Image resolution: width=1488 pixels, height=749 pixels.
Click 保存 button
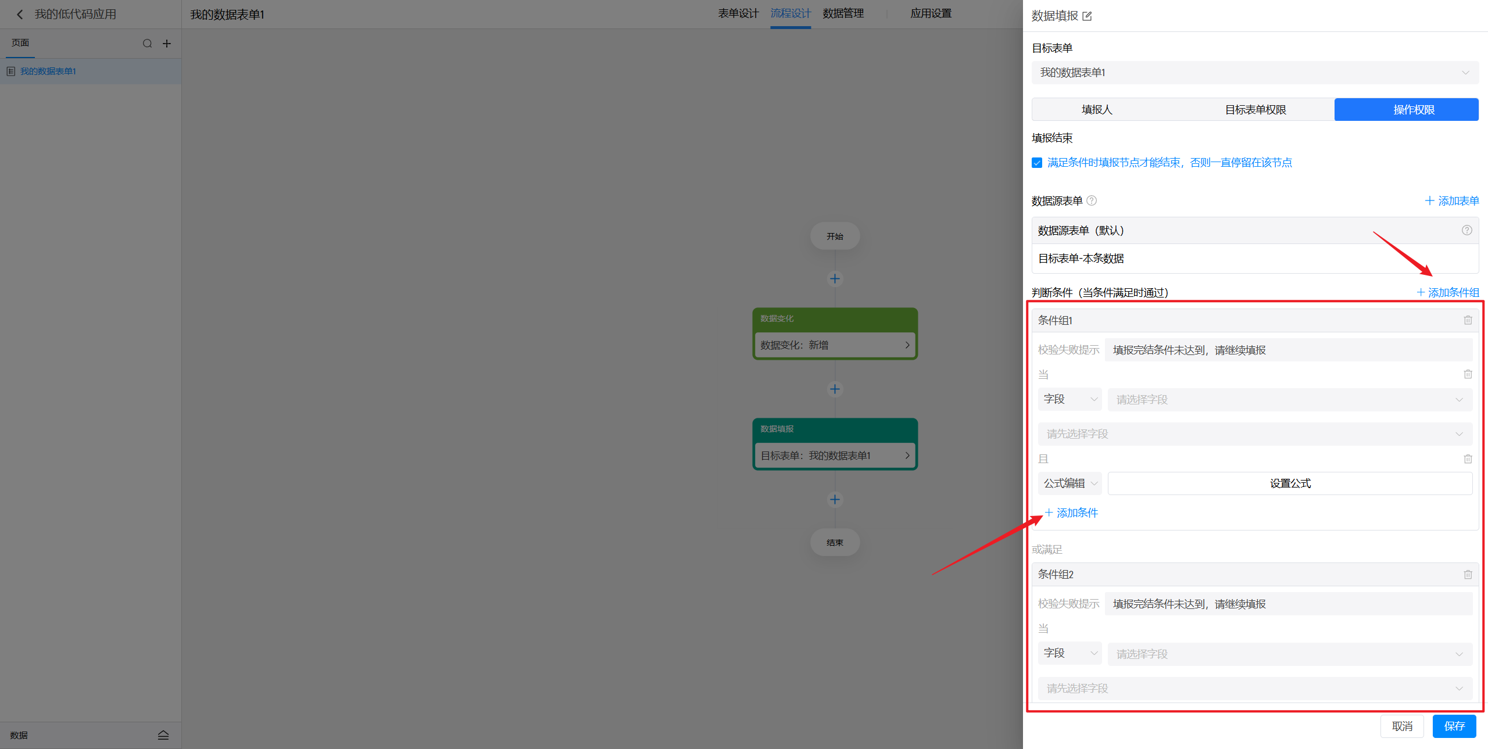(1454, 726)
